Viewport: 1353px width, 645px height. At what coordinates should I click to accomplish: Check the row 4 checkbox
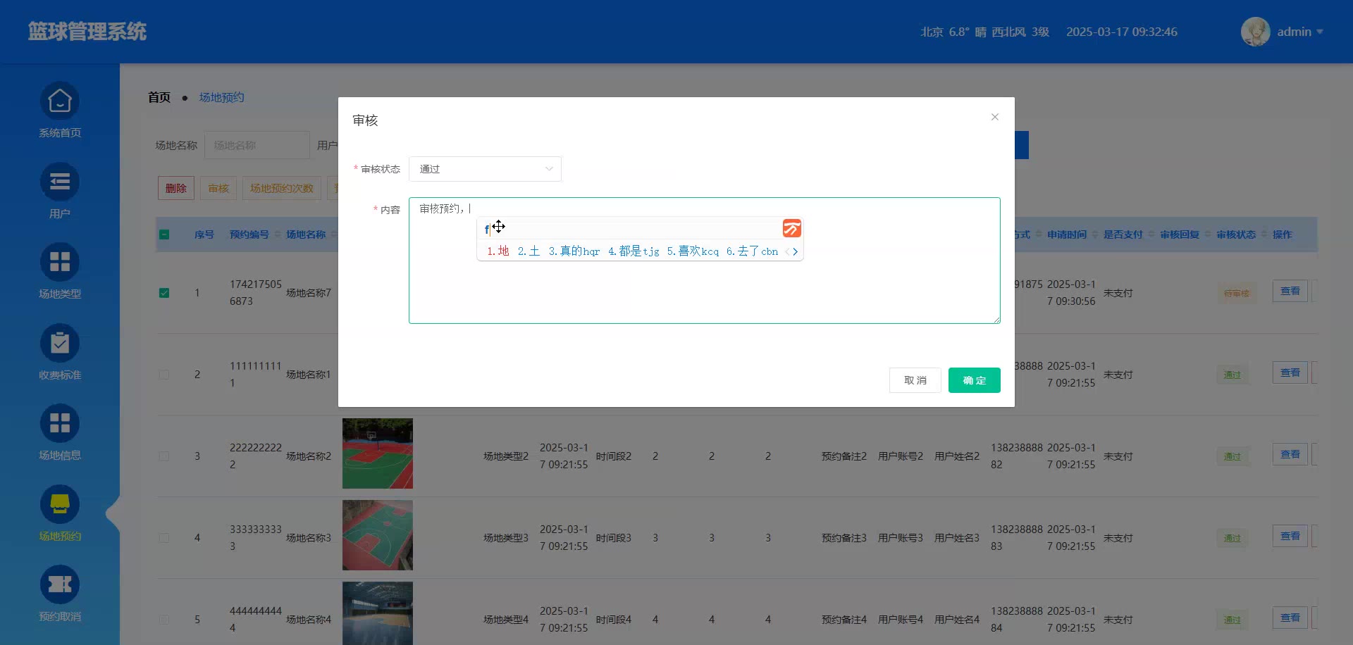[x=164, y=538]
